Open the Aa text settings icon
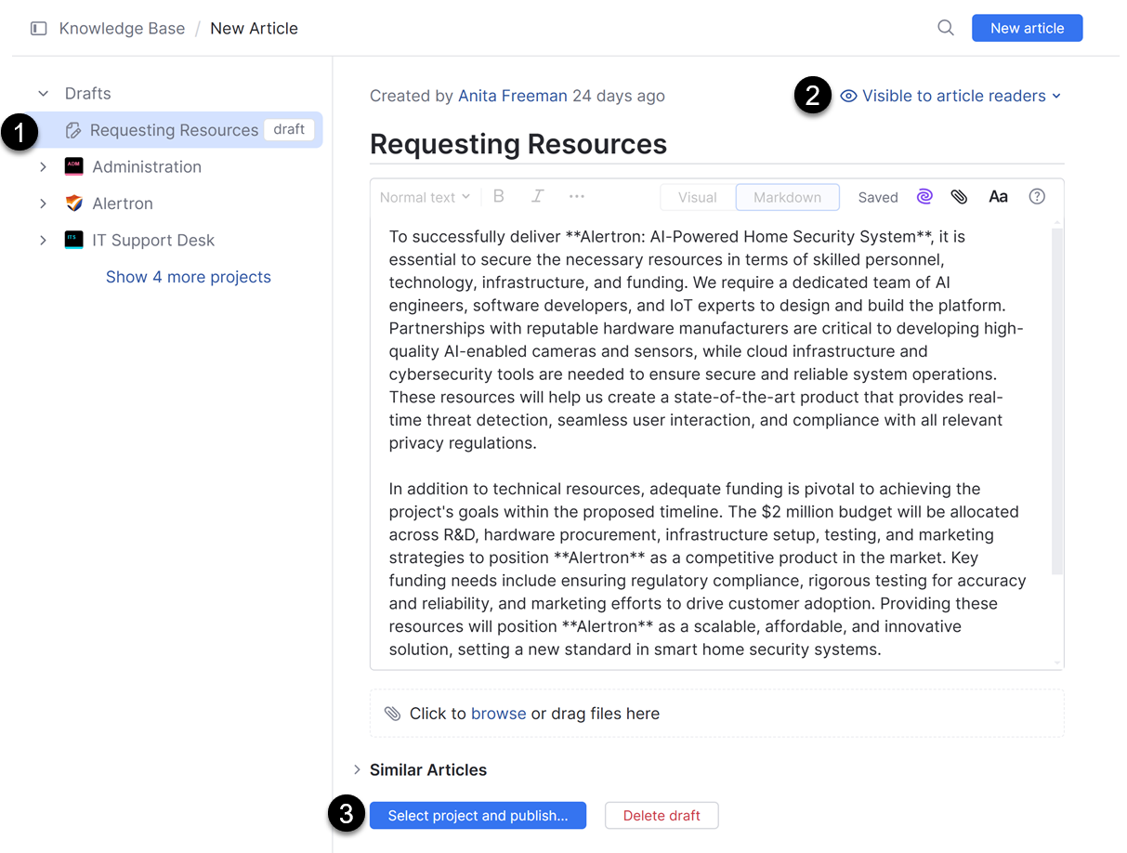The width and height of the screenshot is (1127, 853). (998, 197)
